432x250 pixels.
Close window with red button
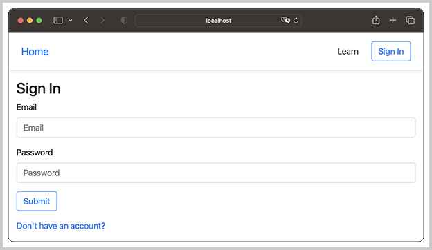point(20,20)
